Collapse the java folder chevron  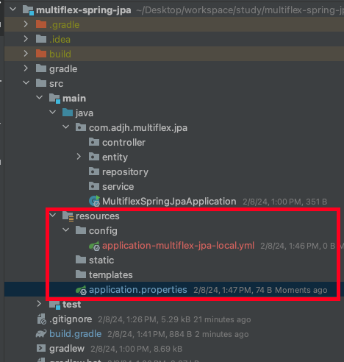[x=52, y=113]
